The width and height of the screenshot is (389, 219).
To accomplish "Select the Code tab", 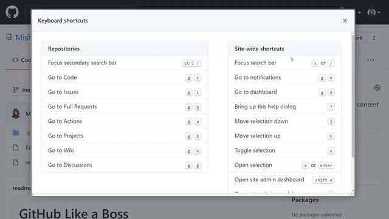I will pos(22,60).
